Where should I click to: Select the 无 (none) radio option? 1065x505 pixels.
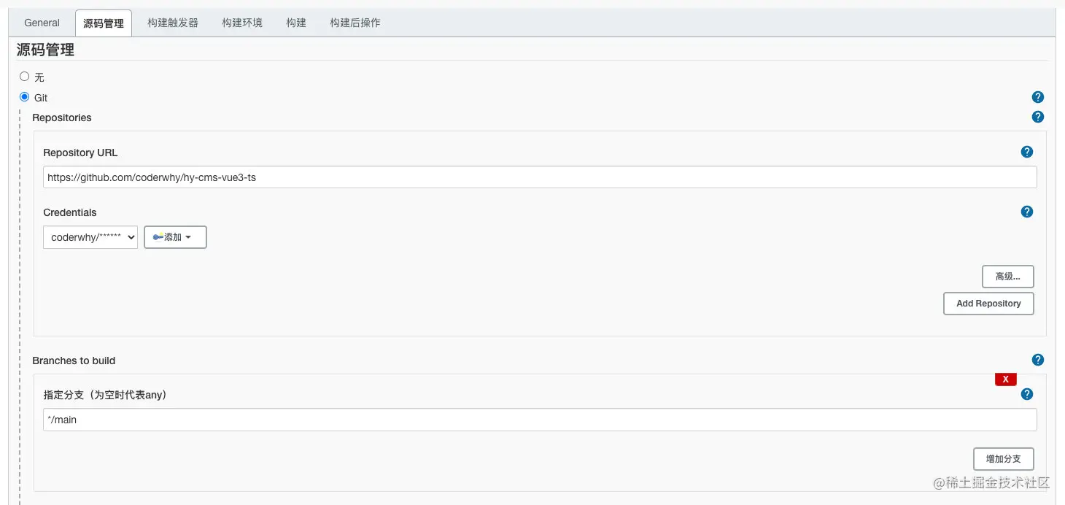pos(25,76)
